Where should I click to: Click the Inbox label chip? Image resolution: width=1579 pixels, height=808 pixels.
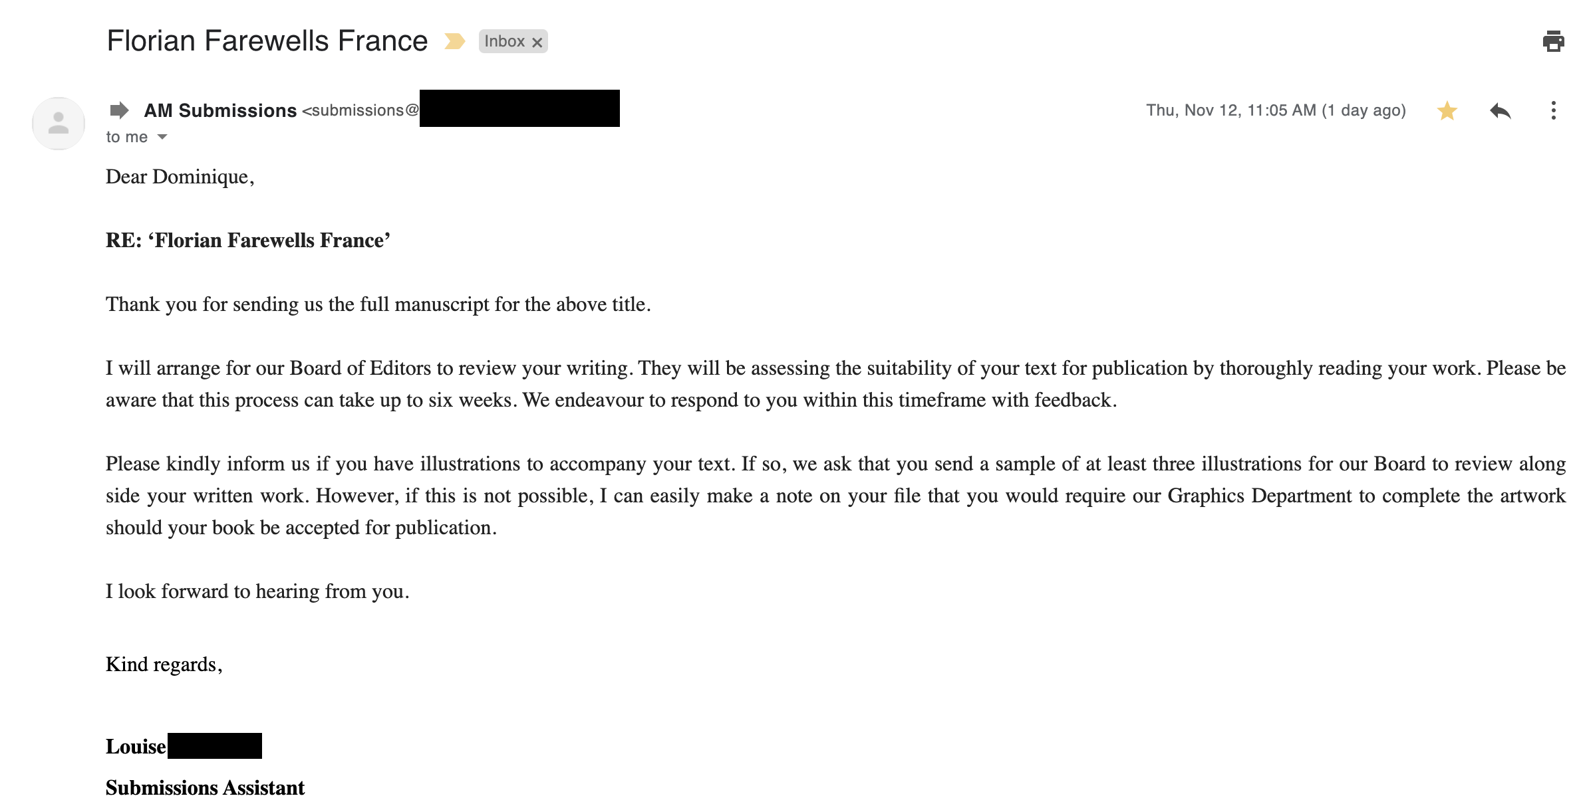[504, 41]
